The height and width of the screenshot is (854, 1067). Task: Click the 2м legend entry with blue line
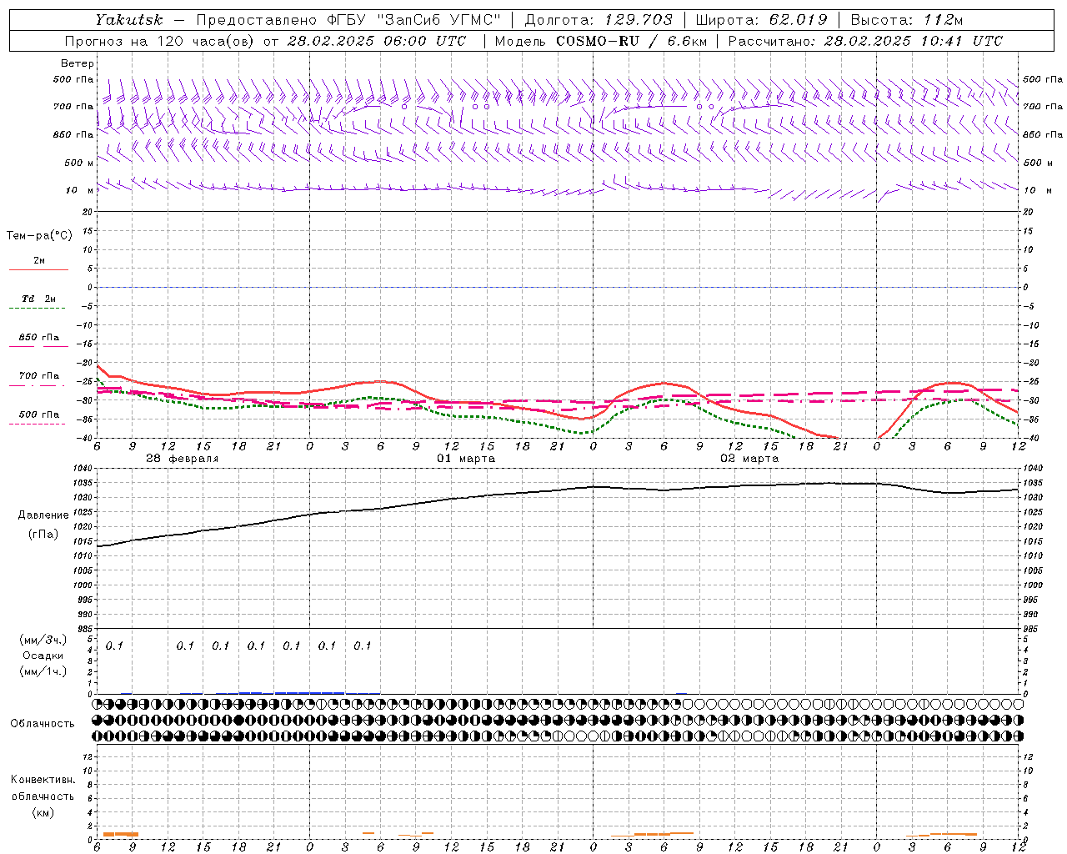(x=38, y=264)
